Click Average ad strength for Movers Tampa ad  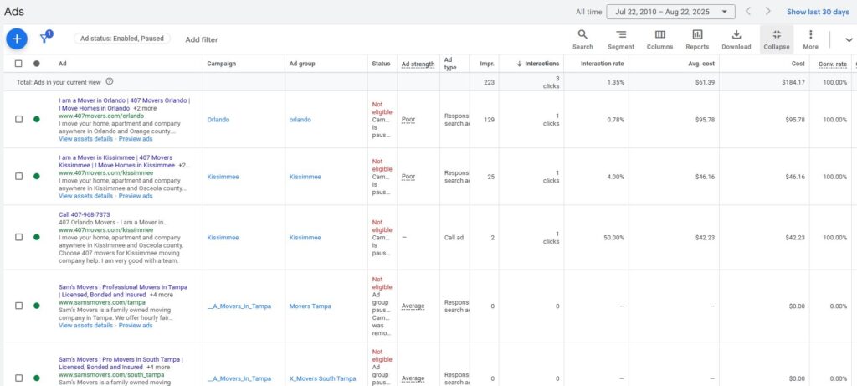coord(413,306)
